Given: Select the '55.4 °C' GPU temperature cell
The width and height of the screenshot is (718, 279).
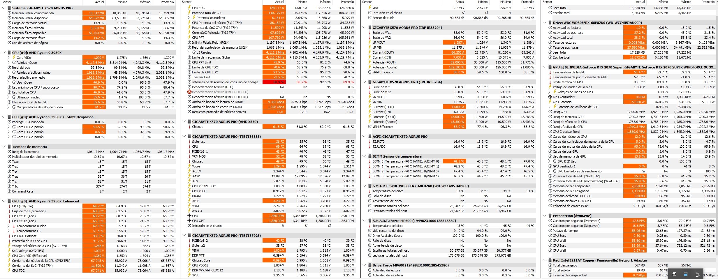Looking at the screenshot, I should (x=635, y=72).
